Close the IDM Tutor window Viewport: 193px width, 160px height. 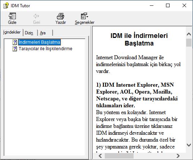pos(184,5)
